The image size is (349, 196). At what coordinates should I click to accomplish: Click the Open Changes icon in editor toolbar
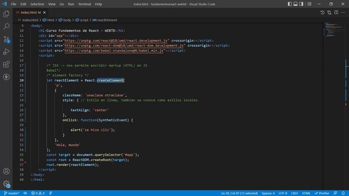tap(329, 13)
